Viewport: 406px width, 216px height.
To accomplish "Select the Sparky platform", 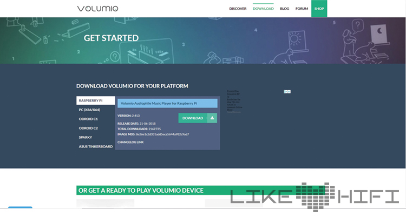I will click(86, 138).
